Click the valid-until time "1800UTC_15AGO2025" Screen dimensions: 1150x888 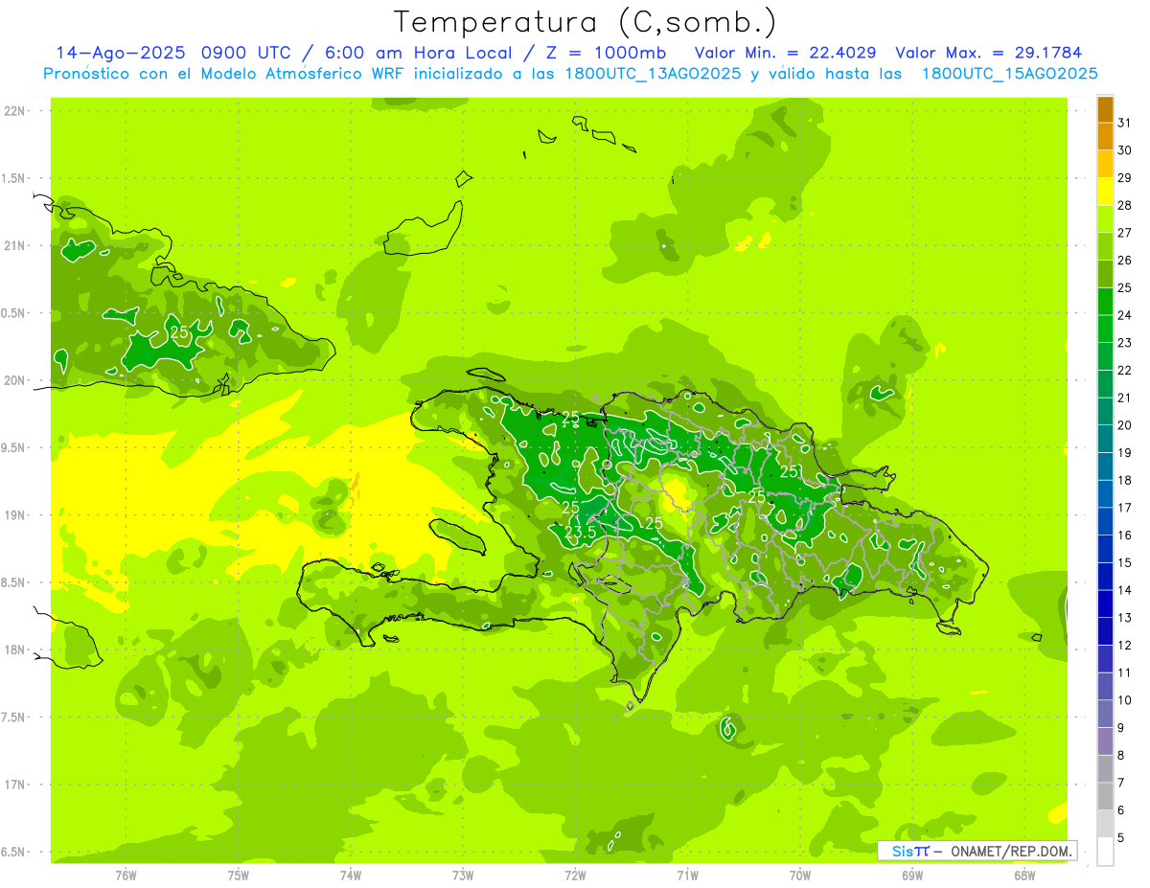tap(1009, 74)
